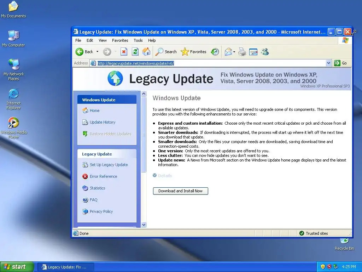Click the Windows flag logo in menu bar

pos(345,40)
